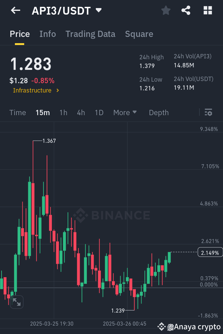223x334 pixels.
Task: Tap the 1.239 low marker on the chart
Action: point(118,310)
